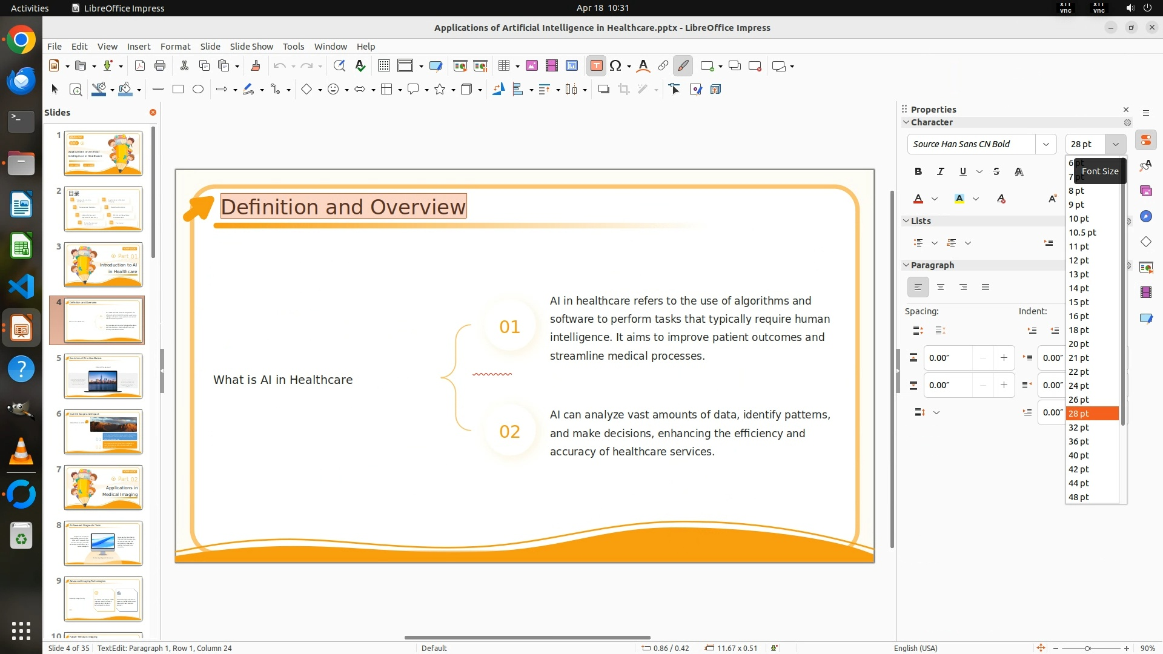Open the Format menu
Viewport: 1163px width, 654px height.
[175, 47]
